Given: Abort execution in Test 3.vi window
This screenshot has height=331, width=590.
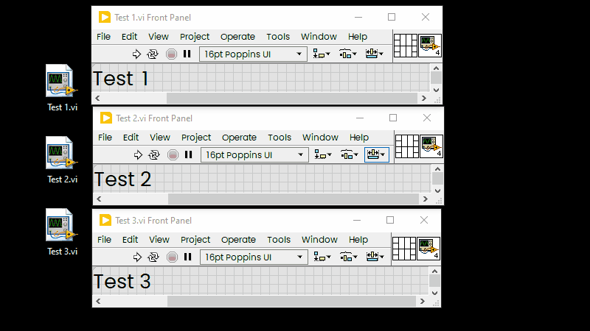Looking at the screenshot, I should tap(172, 257).
